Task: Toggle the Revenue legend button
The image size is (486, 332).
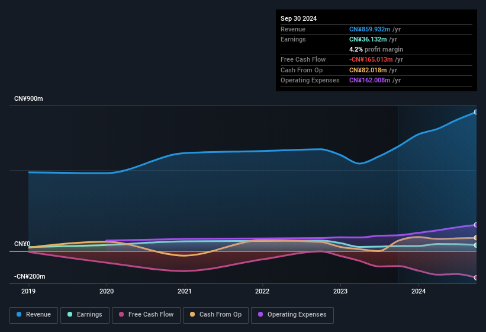Action: pyautogui.click(x=34, y=315)
